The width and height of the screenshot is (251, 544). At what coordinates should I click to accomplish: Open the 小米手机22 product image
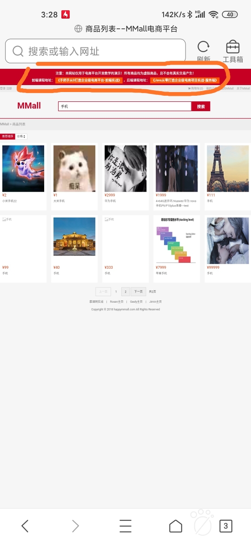(23, 169)
